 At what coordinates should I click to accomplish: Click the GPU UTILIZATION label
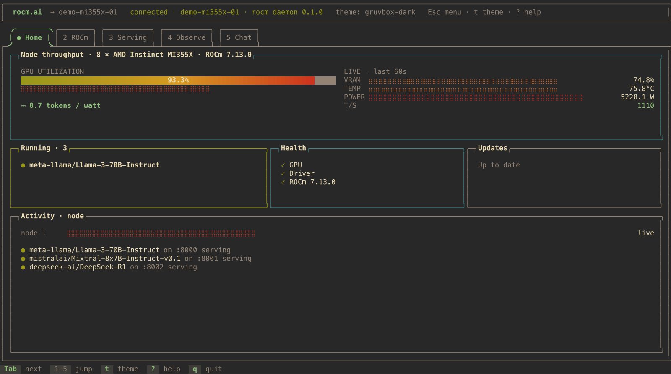(52, 72)
